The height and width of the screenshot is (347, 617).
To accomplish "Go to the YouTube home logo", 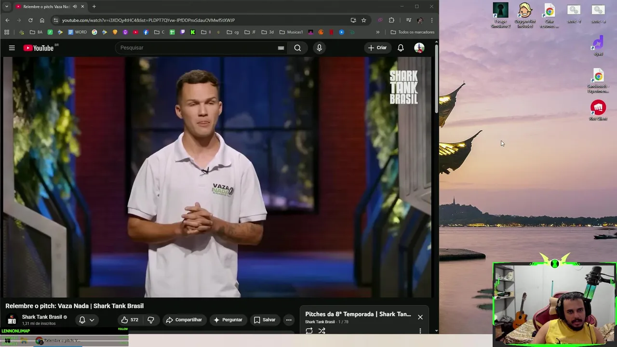I will click(x=38, y=48).
